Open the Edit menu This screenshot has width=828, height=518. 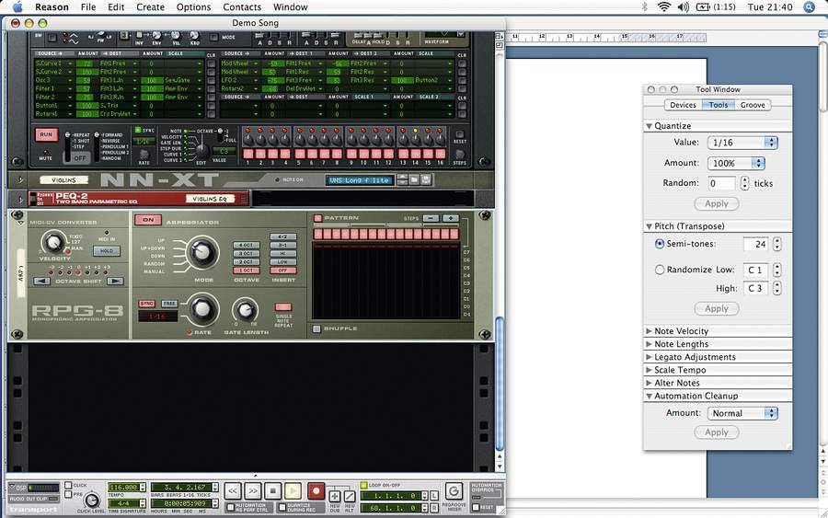pyautogui.click(x=116, y=6)
